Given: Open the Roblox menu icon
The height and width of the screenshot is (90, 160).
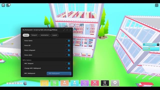Looking at the screenshot, I should tap(3, 5).
